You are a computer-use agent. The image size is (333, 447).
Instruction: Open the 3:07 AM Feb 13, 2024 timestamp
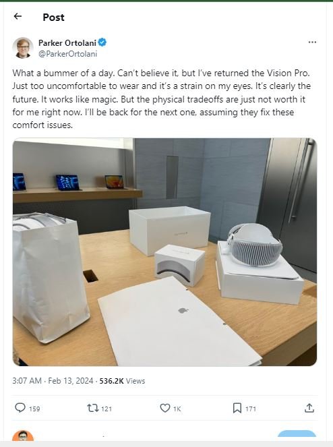(53, 381)
